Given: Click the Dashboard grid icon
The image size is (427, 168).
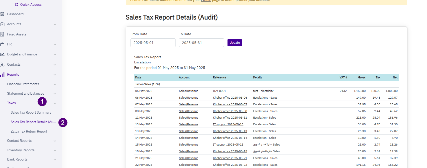Looking at the screenshot, I should pyautogui.click(x=2, y=14).
